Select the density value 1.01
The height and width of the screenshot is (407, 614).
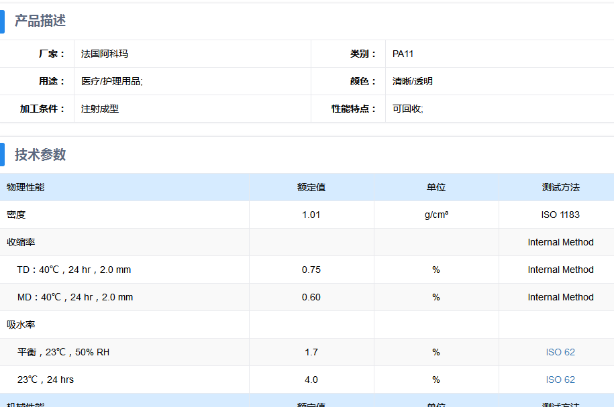[311, 215]
